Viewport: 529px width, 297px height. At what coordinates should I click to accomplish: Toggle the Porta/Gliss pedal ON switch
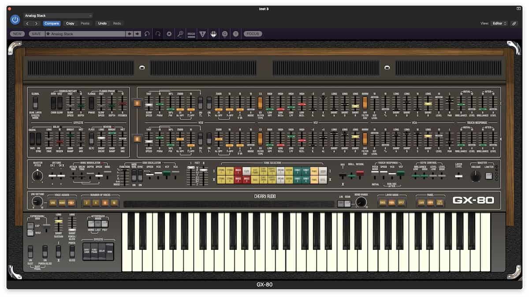point(45,251)
